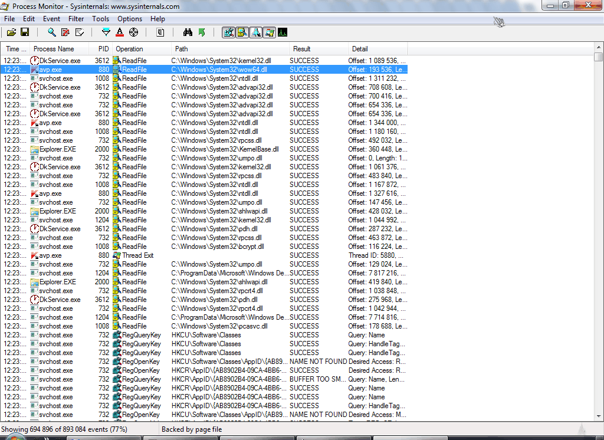Open the Help menu
The height and width of the screenshot is (440, 604).
point(157,19)
